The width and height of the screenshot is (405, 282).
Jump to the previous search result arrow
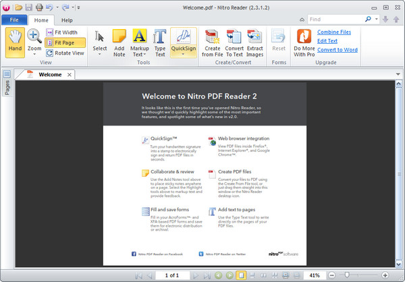[396, 20]
